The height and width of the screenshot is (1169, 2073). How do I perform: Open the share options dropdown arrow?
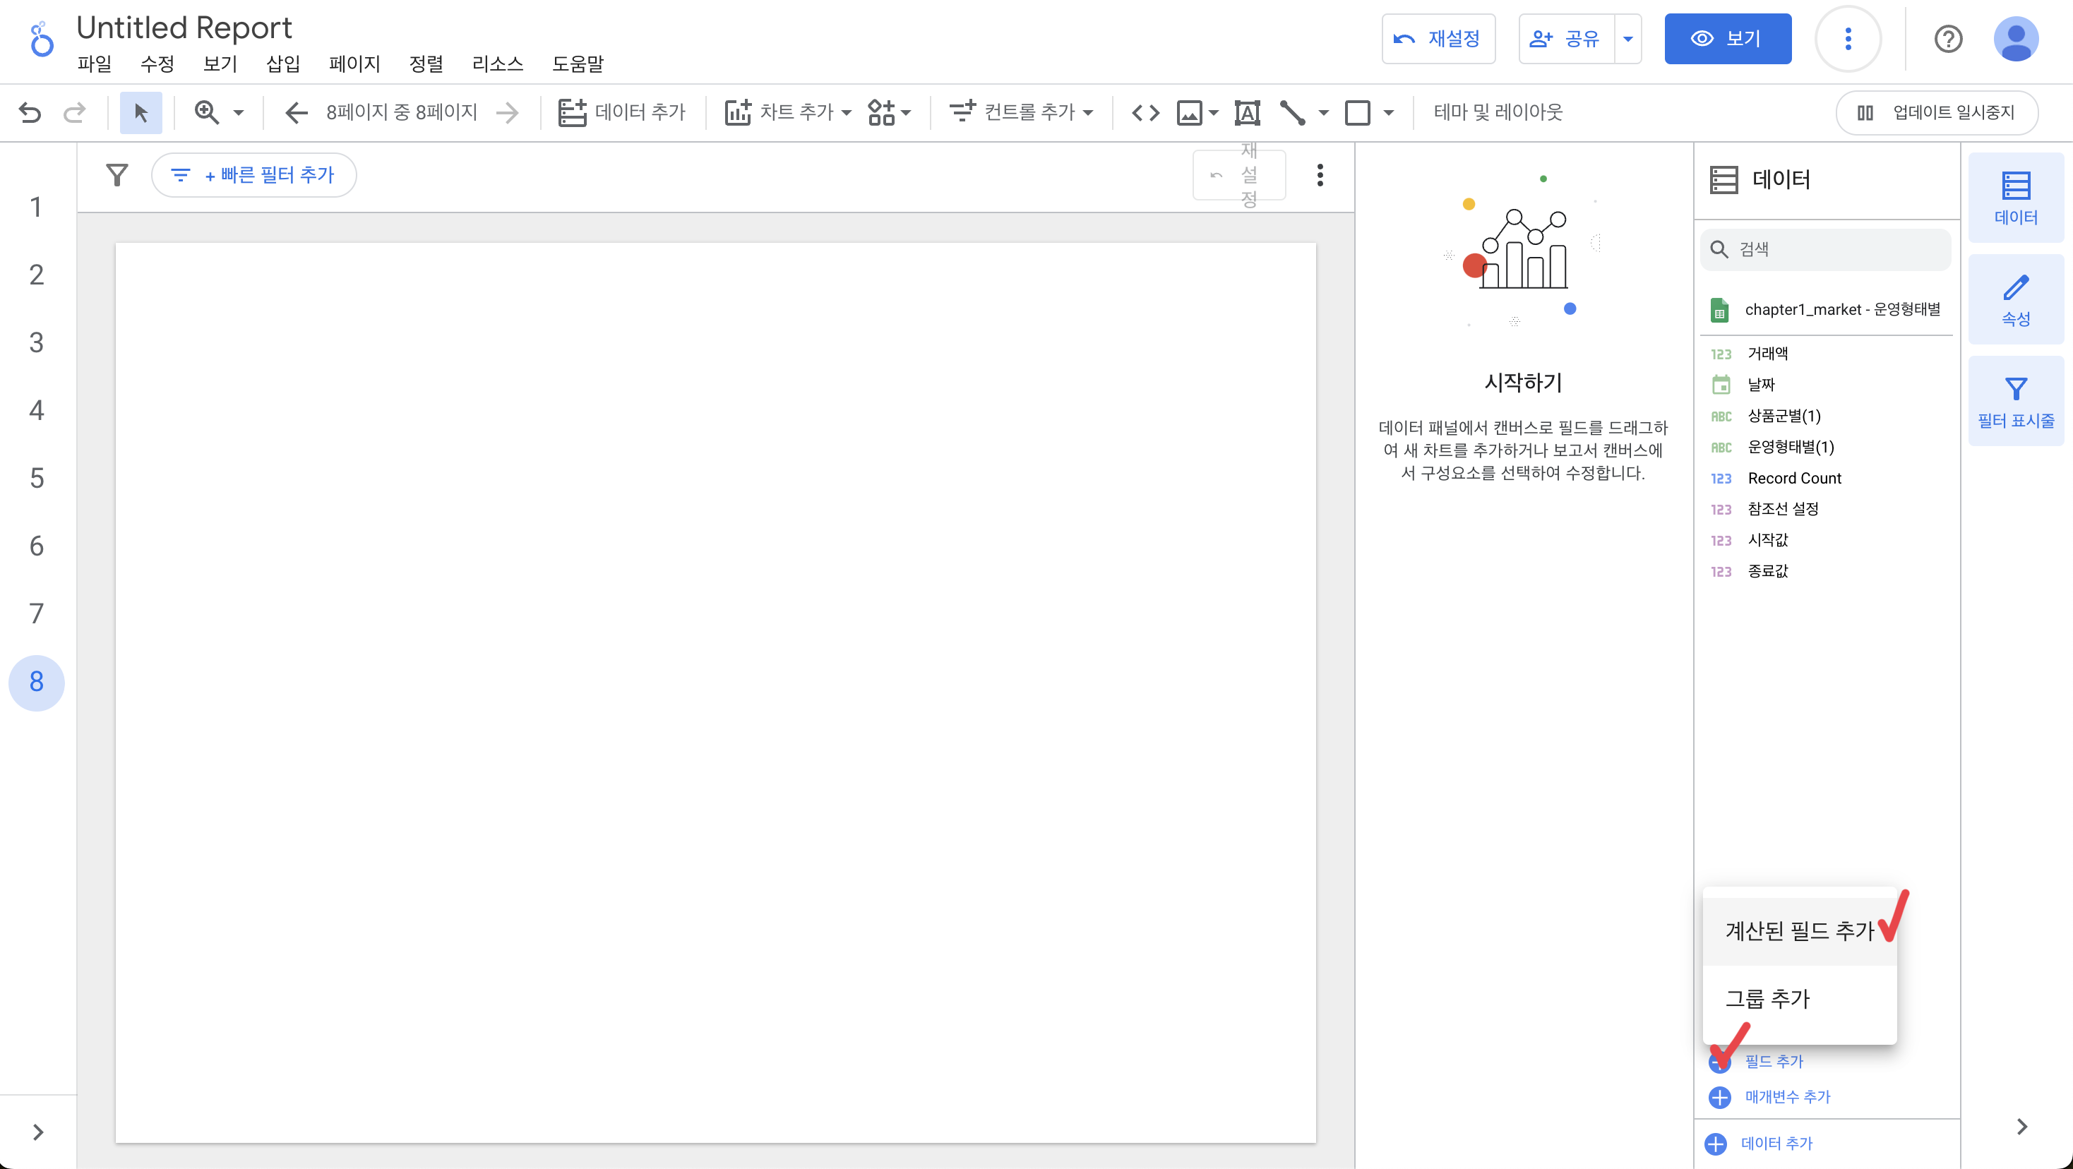point(1627,39)
